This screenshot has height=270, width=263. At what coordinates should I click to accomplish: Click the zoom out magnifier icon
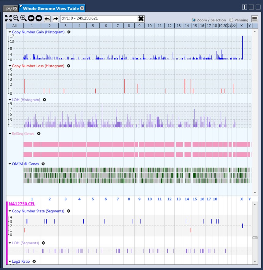coord(16,19)
